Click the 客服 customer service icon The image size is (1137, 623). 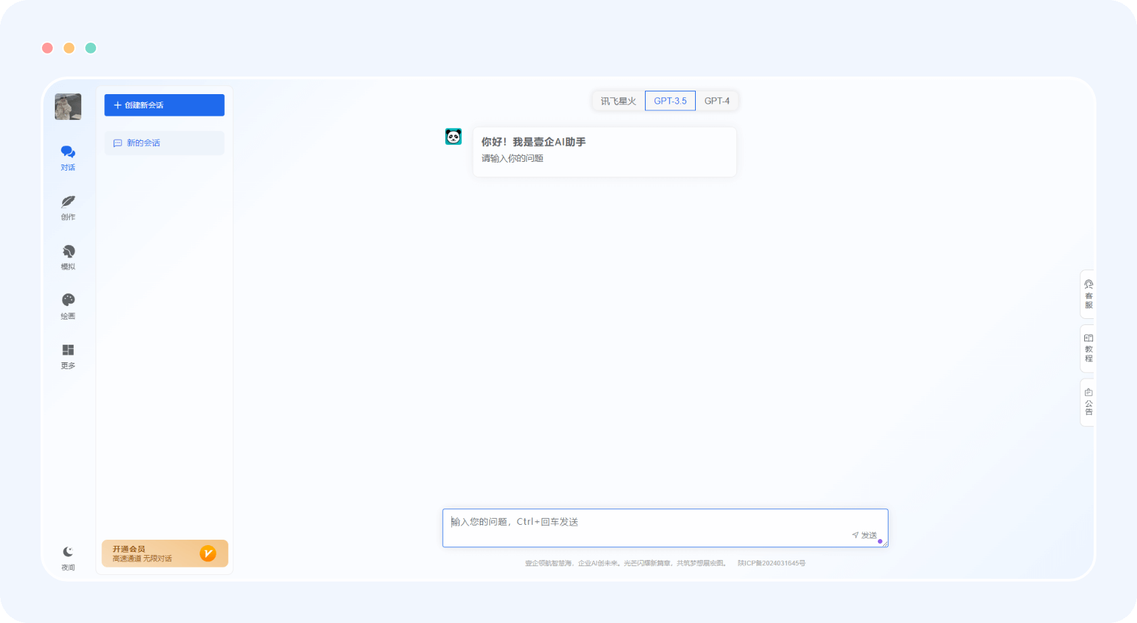pyautogui.click(x=1088, y=286)
